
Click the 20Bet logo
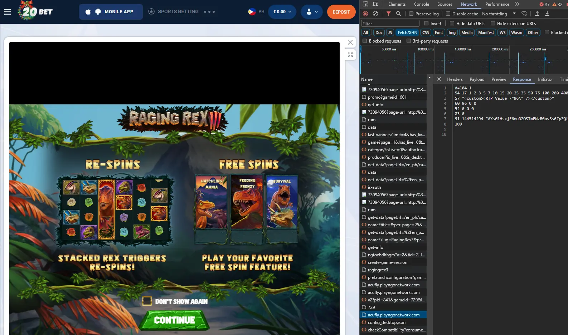coord(36,11)
